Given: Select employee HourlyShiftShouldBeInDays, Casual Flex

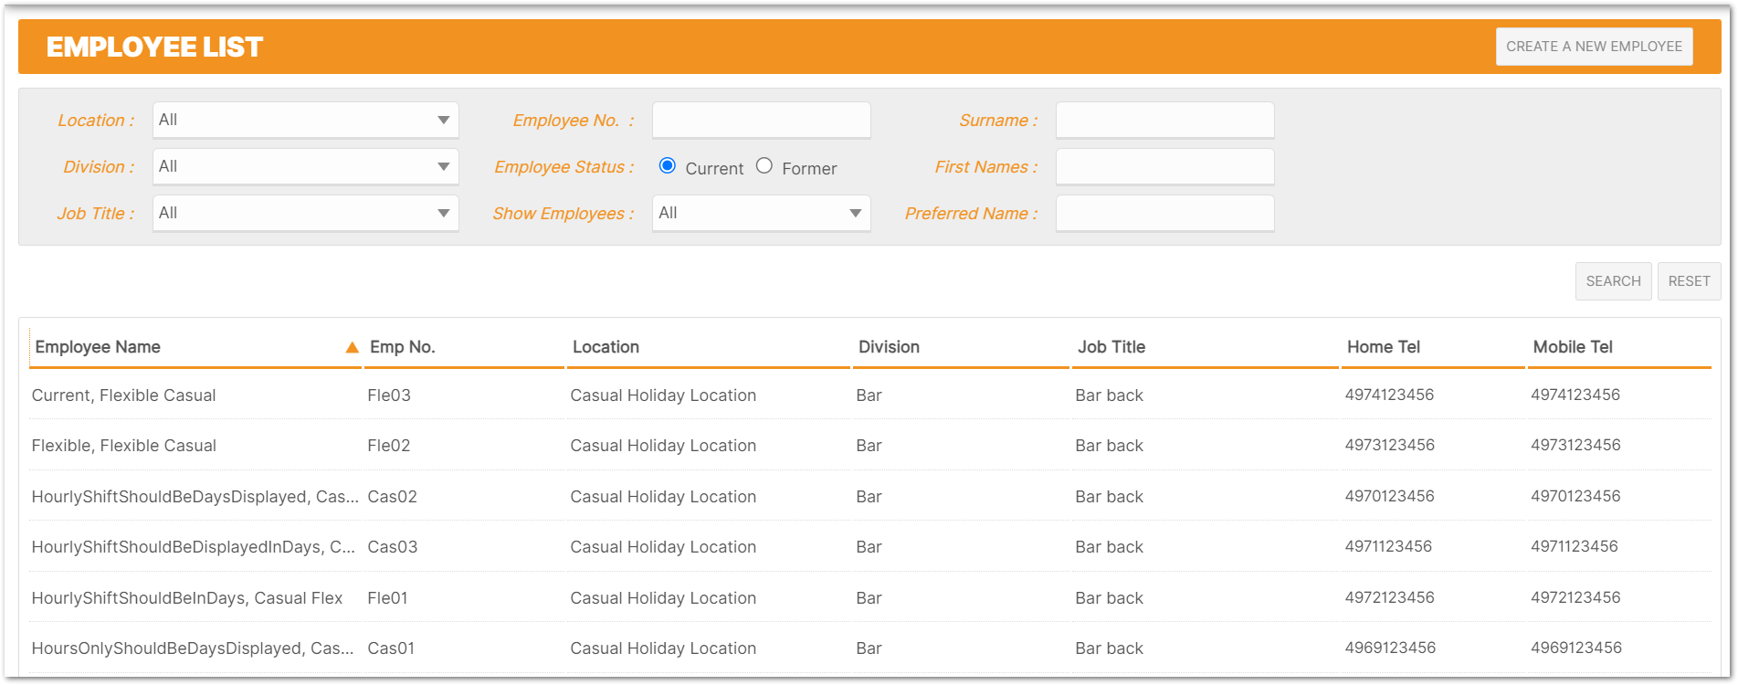Looking at the screenshot, I should pos(187,598).
